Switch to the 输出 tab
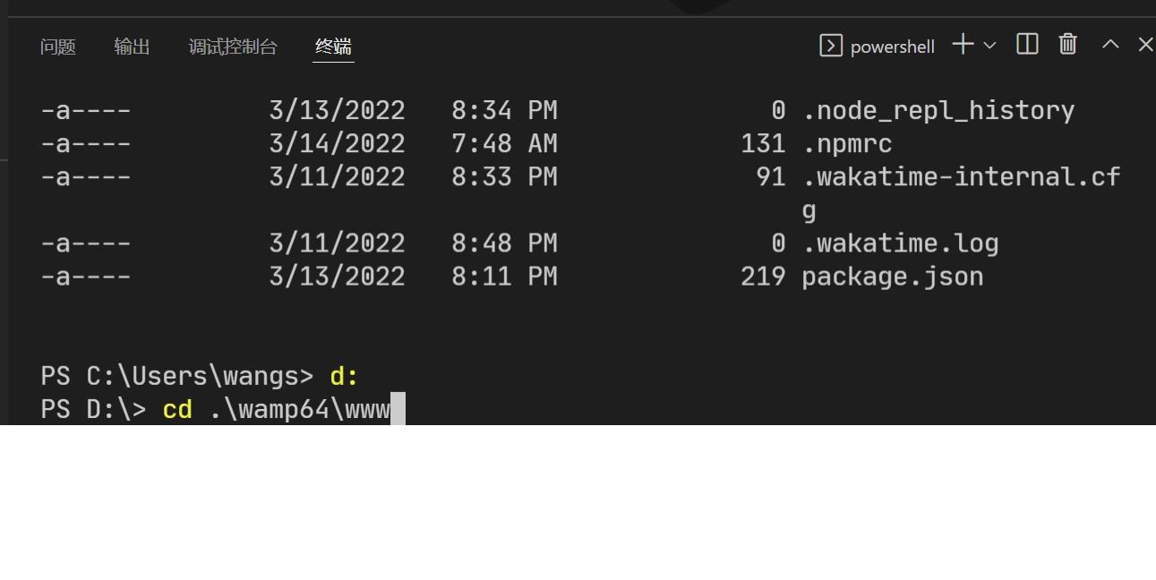Viewport: 1156px width, 580px height. click(132, 47)
